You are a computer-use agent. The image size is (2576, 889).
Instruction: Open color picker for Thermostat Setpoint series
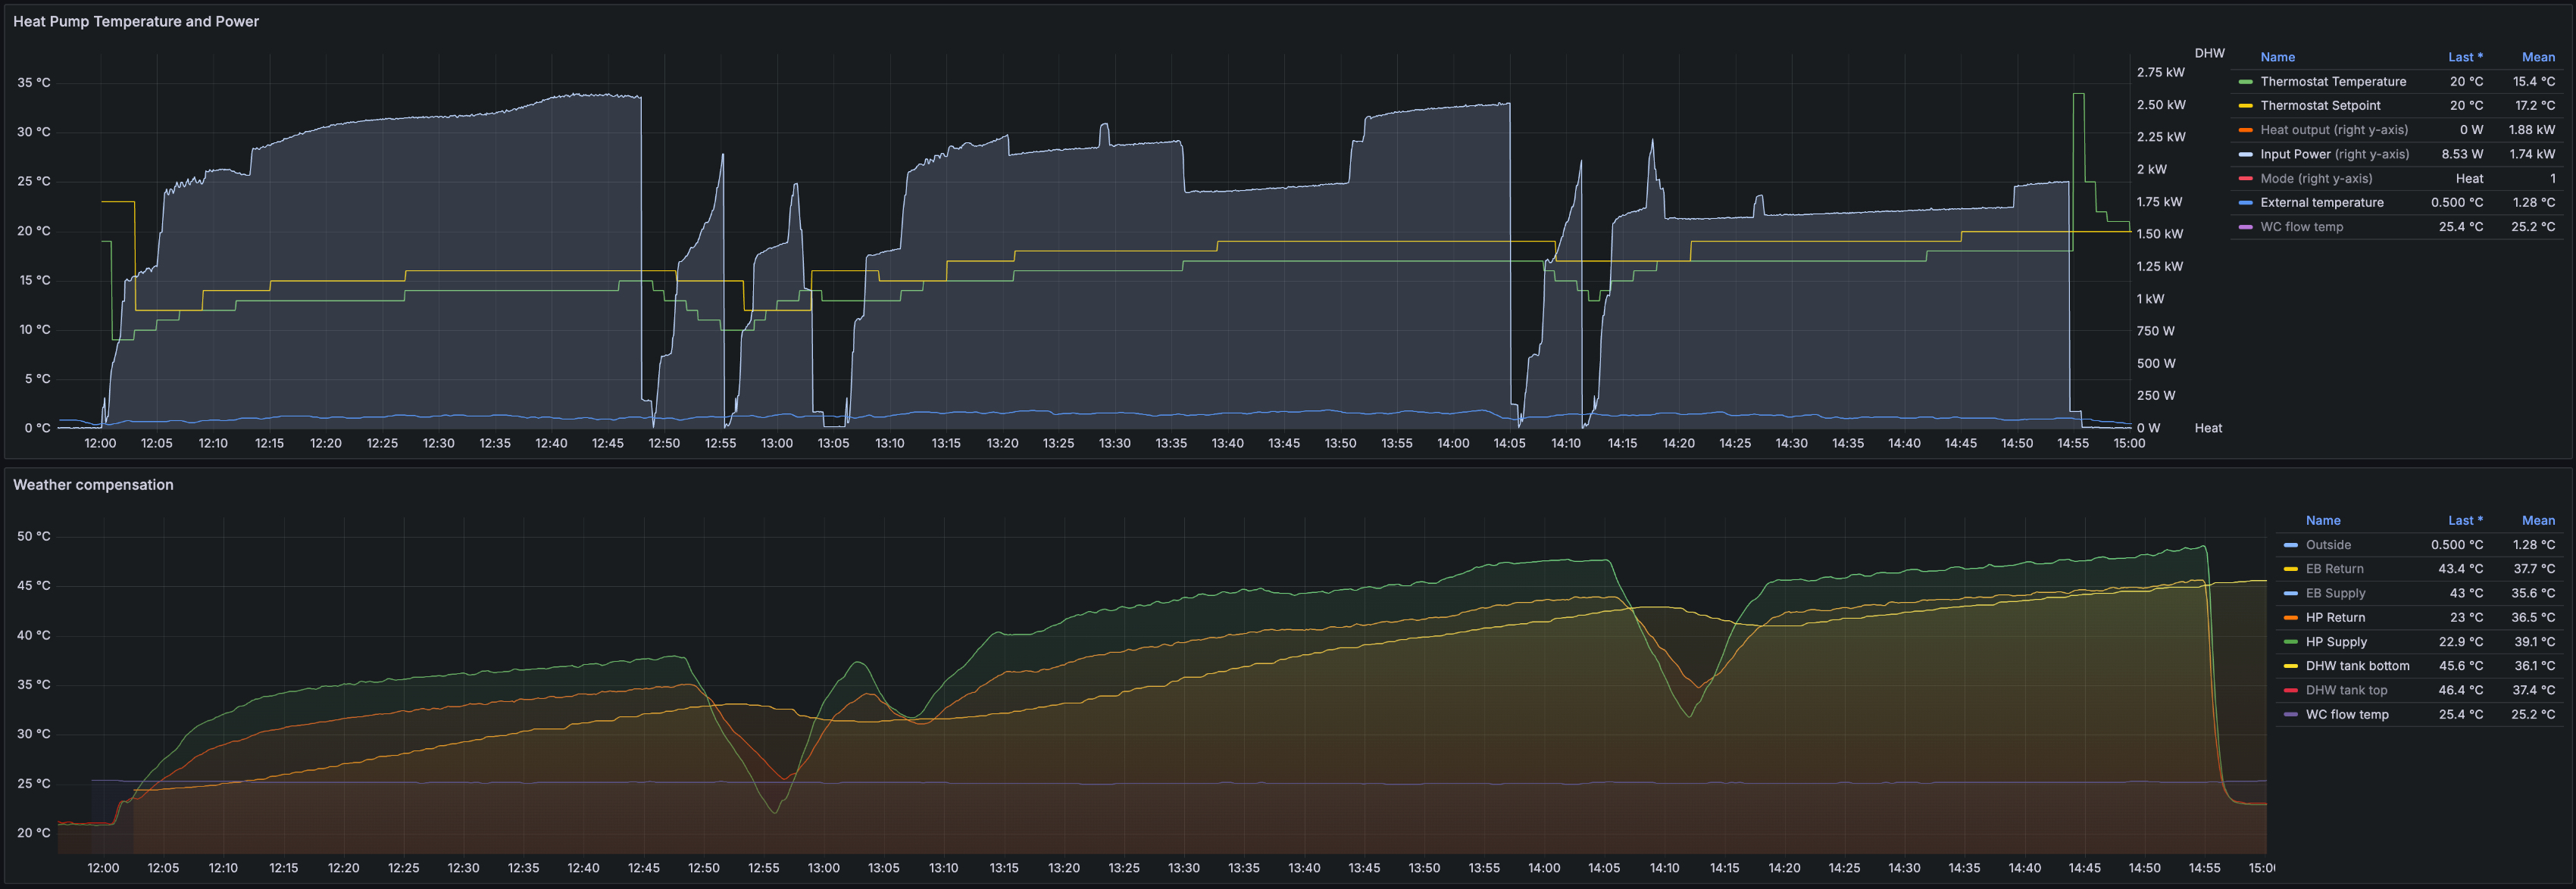click(2245, 106)
